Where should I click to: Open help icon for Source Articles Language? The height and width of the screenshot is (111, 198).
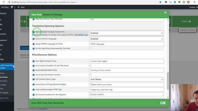click(x=34, y=39)
